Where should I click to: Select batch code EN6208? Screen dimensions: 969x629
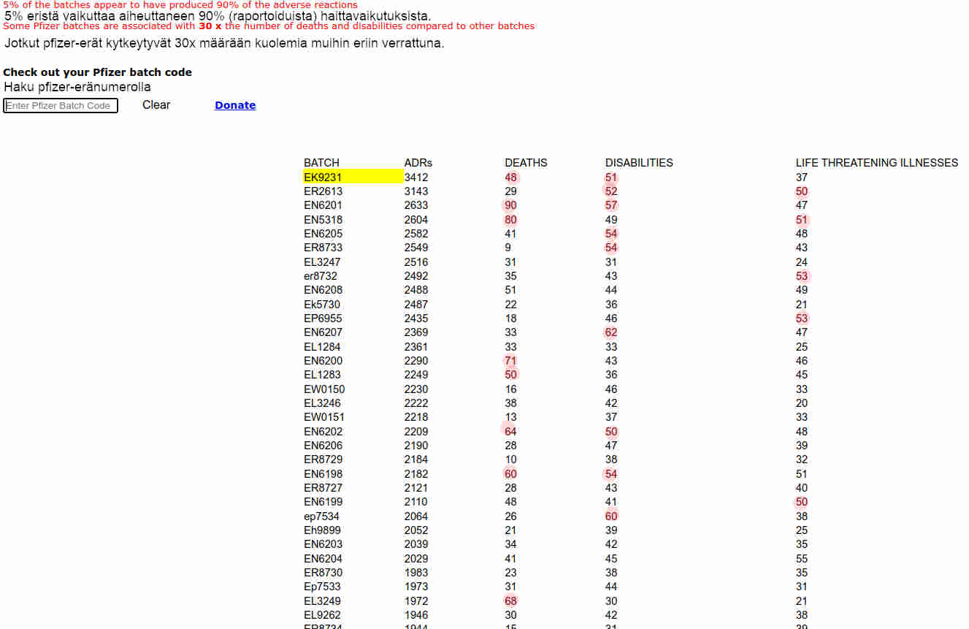[x=323, y=290]
